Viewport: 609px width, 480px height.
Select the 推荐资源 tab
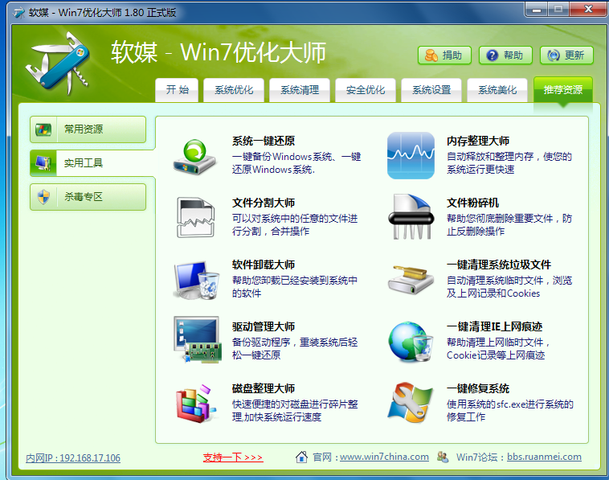point(563,90)
